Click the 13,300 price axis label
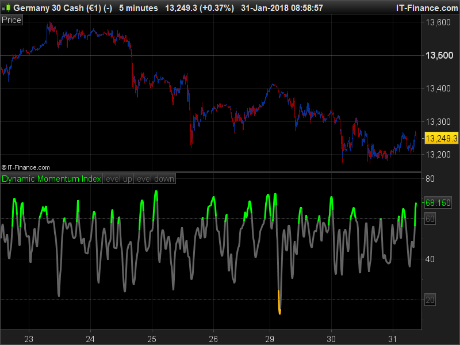The height and width of the screenshot is (345, 460). [438, 121]
